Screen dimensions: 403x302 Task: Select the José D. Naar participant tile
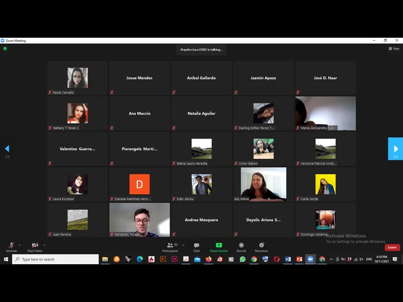325,78
